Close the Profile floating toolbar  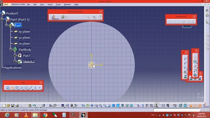coord(41,83)
